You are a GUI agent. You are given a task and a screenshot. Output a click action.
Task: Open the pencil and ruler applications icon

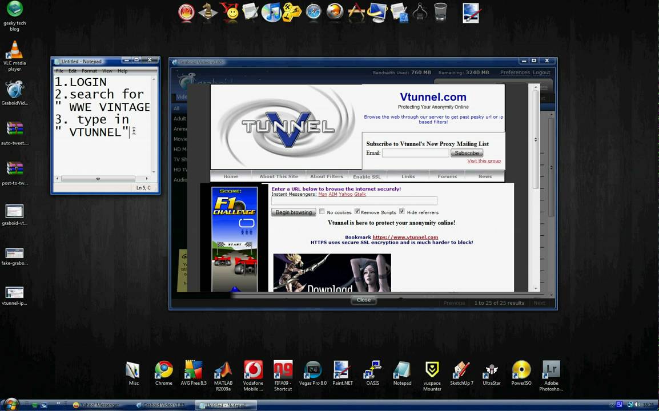click(x=356, y=12)
